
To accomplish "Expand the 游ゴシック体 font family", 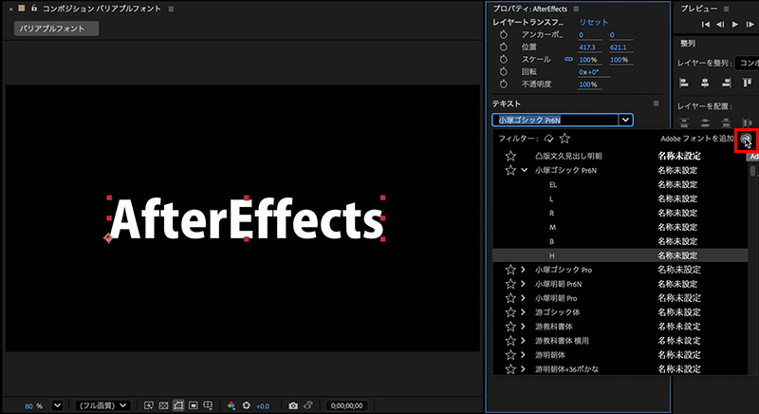I will pyautogui.click(x=524, y=311).
